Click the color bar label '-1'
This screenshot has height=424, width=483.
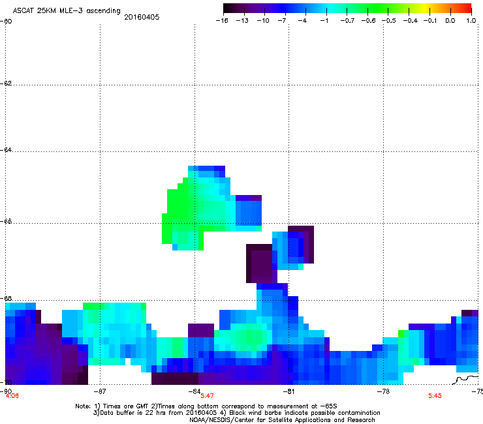pyautogui.click(x=324, y=21)
